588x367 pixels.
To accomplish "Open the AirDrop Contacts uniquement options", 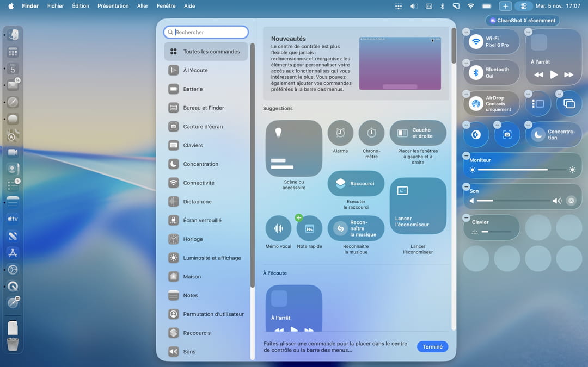I will (476, 104).
